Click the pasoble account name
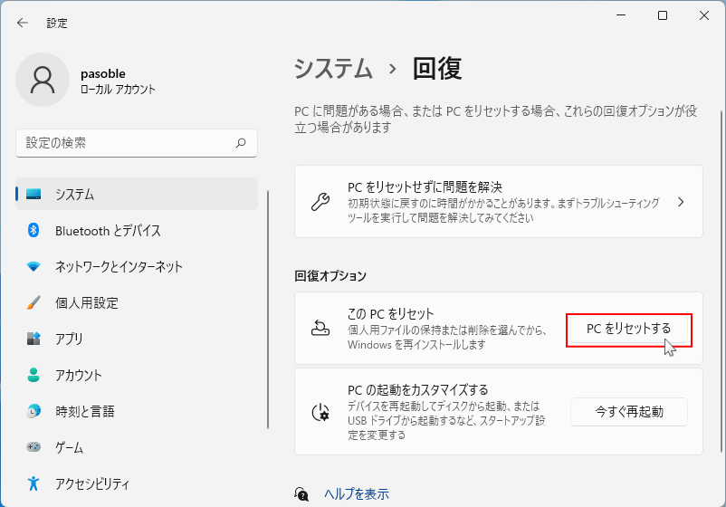Image resolution: width=726 pixels, height=507 pixels. point(103,73)
